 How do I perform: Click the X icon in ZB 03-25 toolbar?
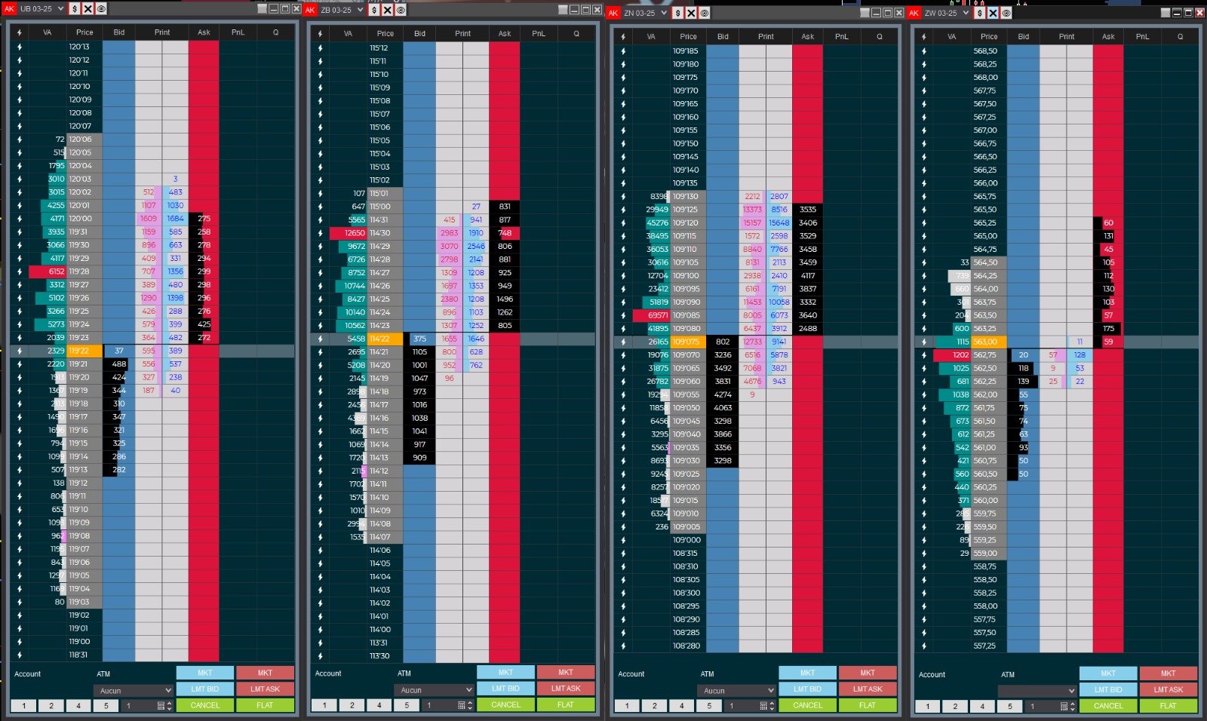coord(388,10)
